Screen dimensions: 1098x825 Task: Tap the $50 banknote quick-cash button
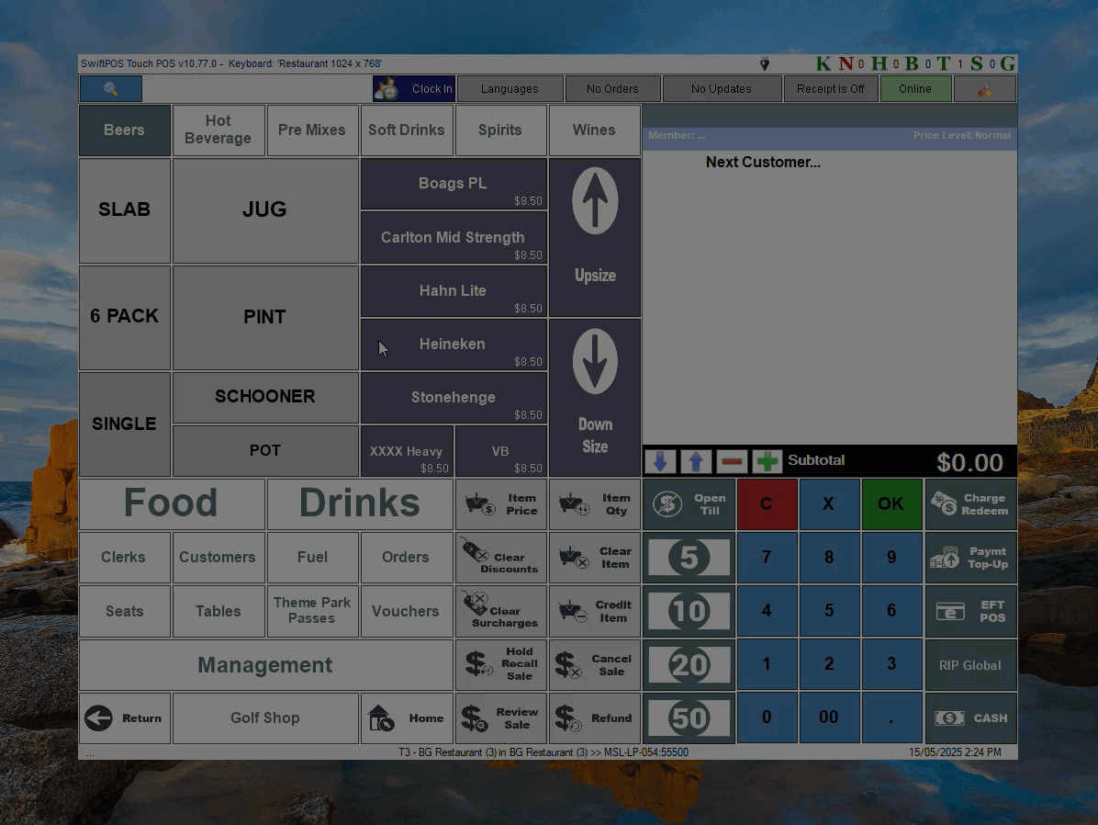(x=689, y=718)
